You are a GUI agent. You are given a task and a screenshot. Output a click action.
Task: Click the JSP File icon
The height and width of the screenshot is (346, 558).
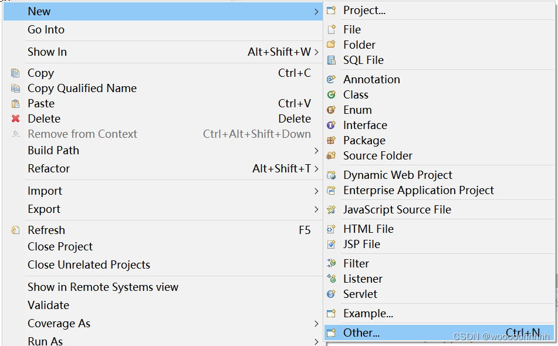tap(332, 245)
